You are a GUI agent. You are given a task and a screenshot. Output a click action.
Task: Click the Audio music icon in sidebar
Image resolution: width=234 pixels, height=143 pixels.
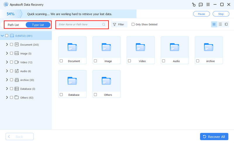pyautogui.click(x=17, y=71)
